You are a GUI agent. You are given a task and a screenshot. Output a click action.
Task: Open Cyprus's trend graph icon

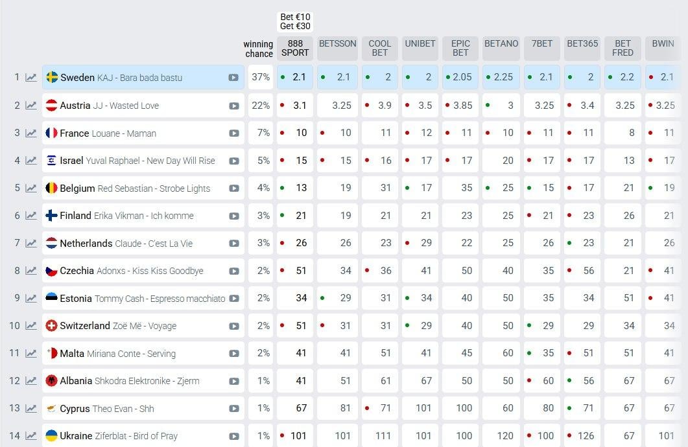(x=30, y=408)
